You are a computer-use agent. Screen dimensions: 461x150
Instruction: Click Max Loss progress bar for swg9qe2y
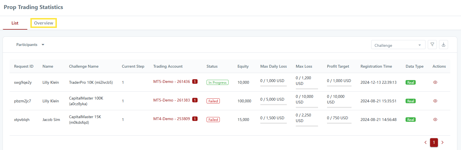tap(307, 89)
